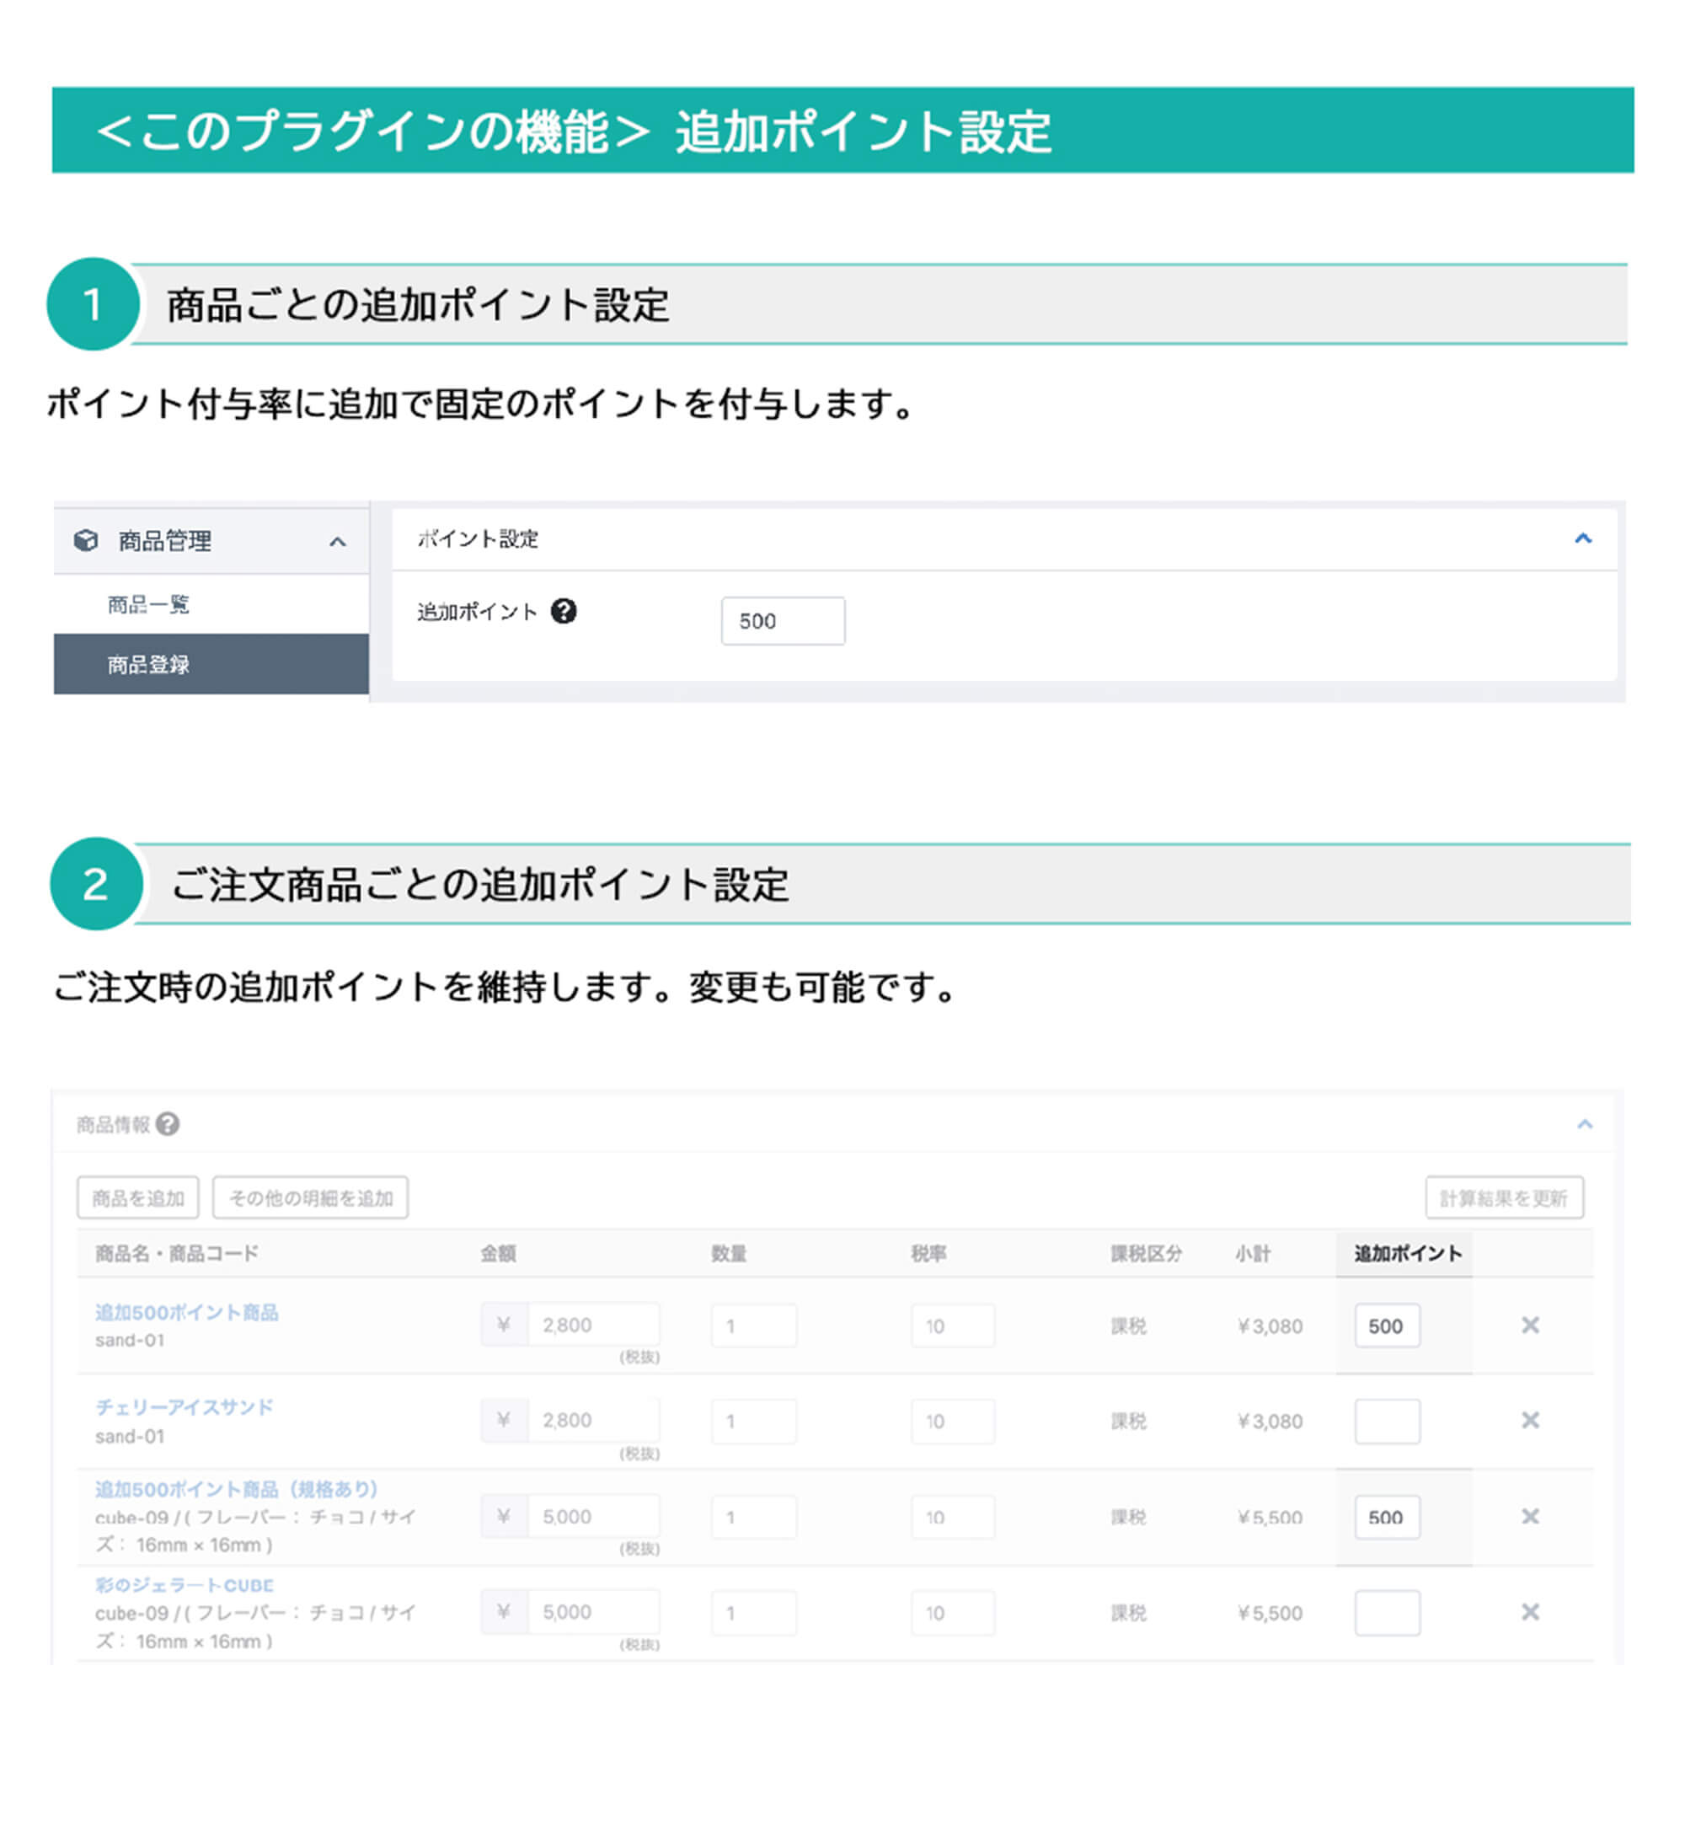The image size is (1685, 1837).
Task: Select 商品登録 in the sidebar
Action: [211, 664]
